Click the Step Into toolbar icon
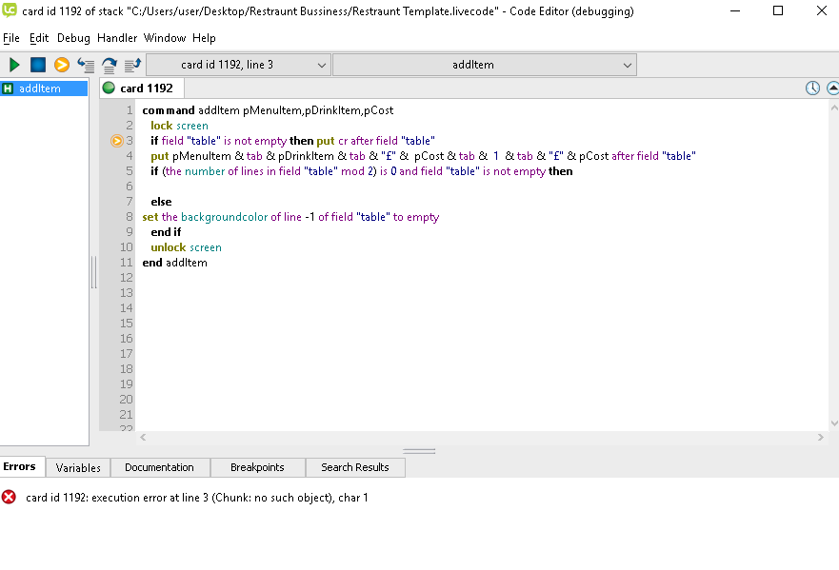Viewport: 839px width, 570px height. point(86,65)
